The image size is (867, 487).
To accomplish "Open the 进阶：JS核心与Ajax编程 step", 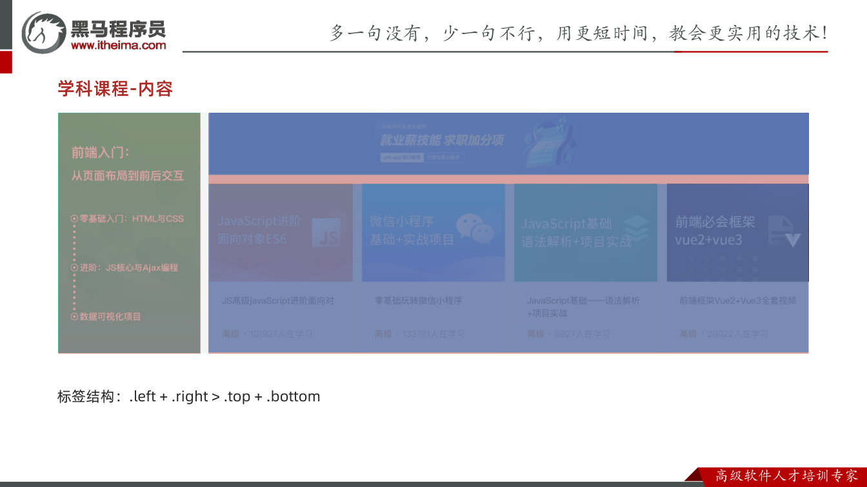I will [x=129, y=268].
